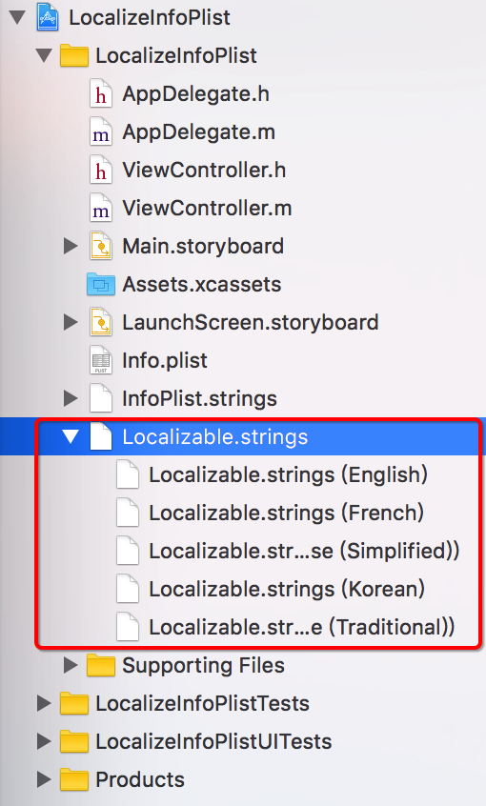The height and width of the screenshot is (806, 486).
Task: Open the Main.storyboard icon
Action: 101,246
